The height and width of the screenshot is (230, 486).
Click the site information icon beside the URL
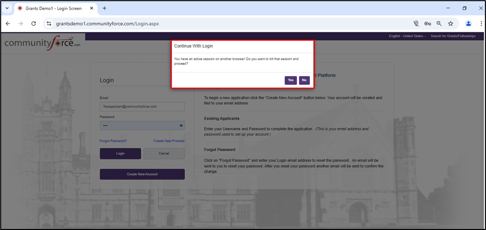[x=49, y=23]
